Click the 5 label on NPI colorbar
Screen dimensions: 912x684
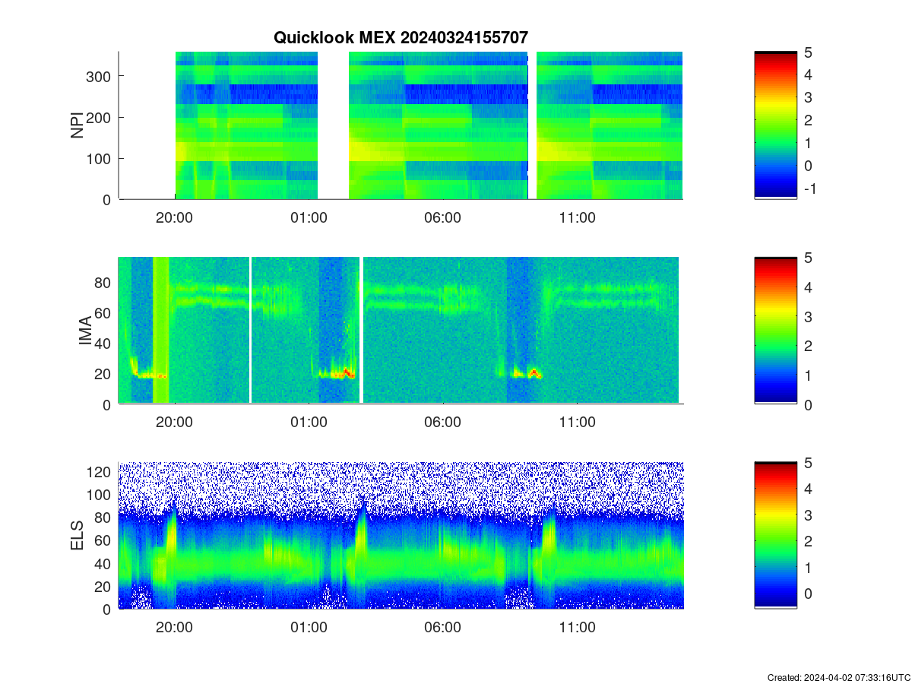click(807, 52)
